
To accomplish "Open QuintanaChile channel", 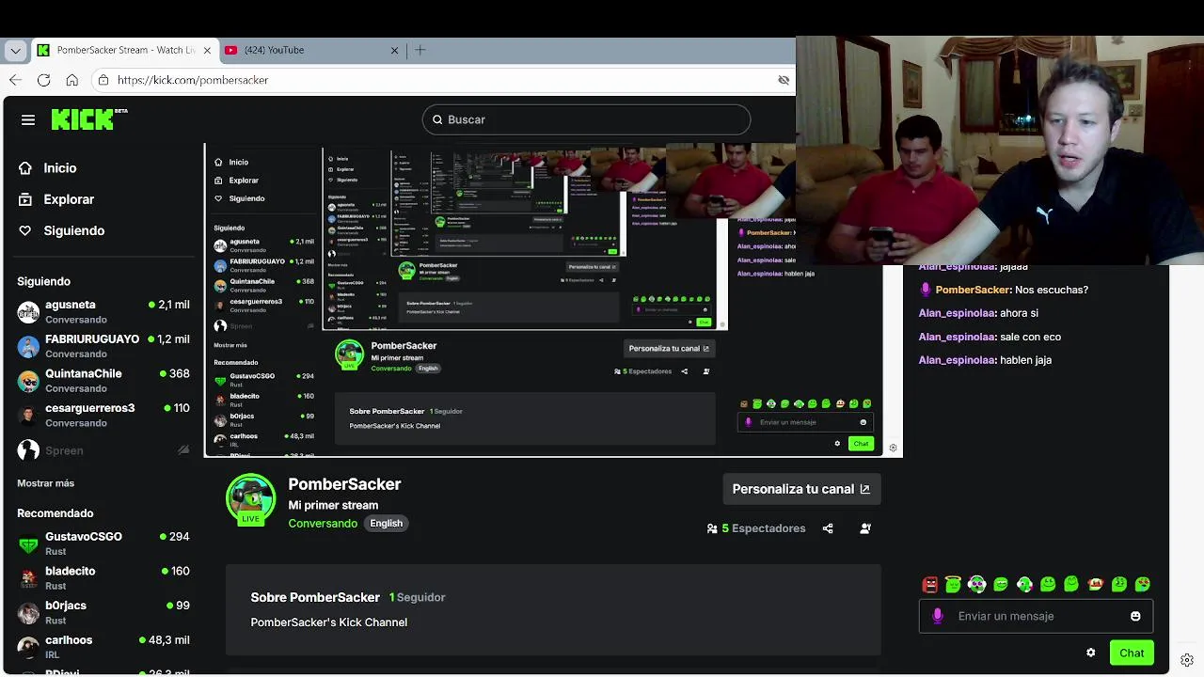I will click(103, 380).
